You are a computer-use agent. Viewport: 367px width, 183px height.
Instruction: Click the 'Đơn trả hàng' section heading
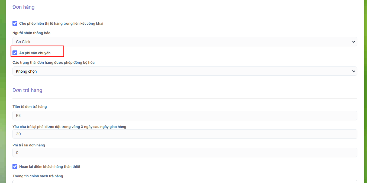[27, 90]
